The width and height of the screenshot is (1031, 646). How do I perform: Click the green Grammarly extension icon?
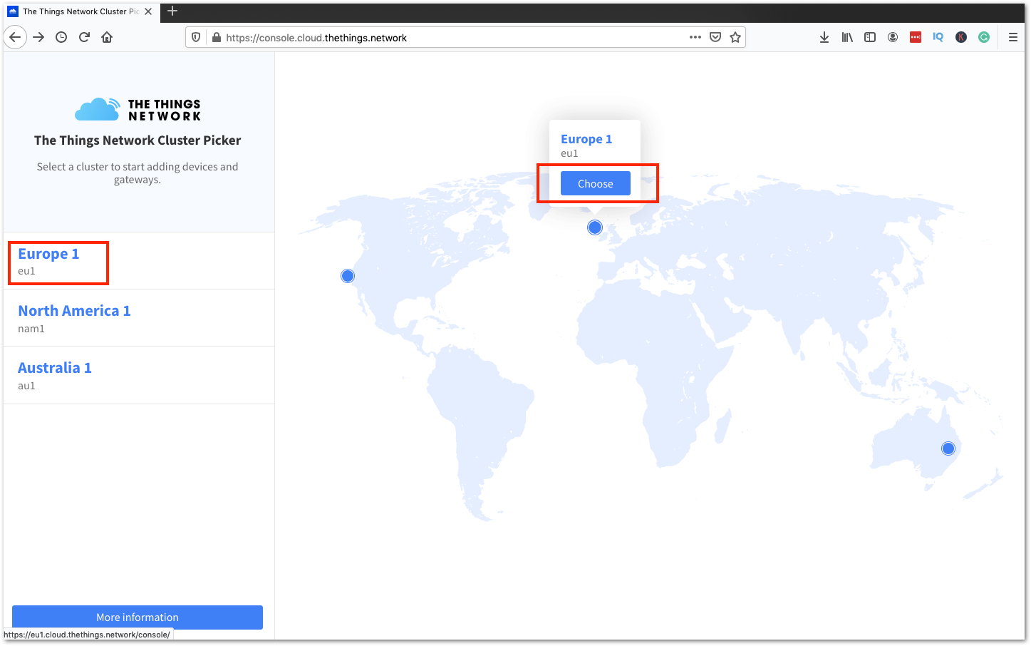click(x=984, y=37)
